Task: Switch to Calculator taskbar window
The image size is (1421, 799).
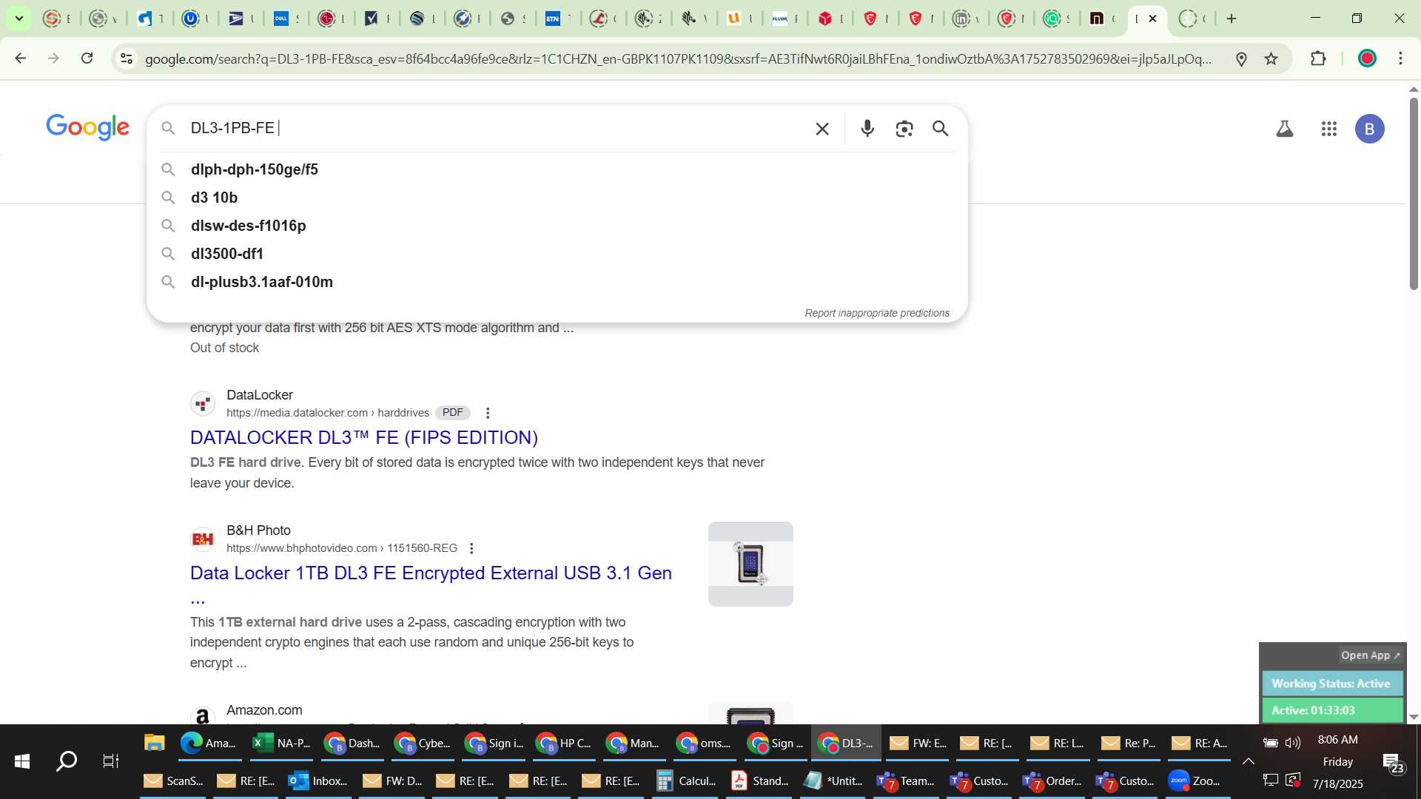Action: [686, 781]
